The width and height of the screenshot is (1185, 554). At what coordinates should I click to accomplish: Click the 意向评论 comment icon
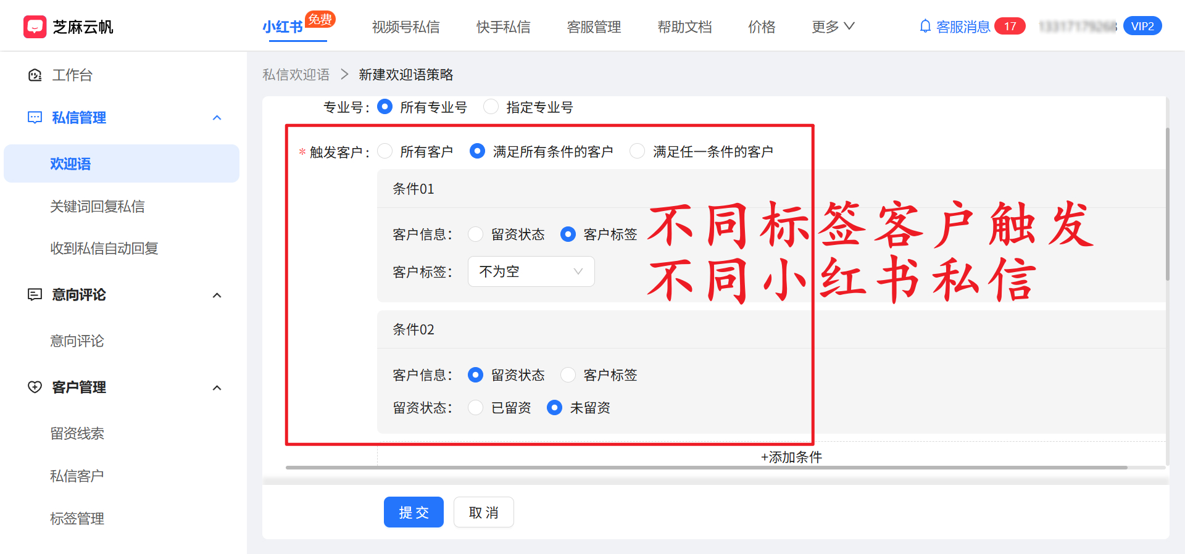point(35,295)
